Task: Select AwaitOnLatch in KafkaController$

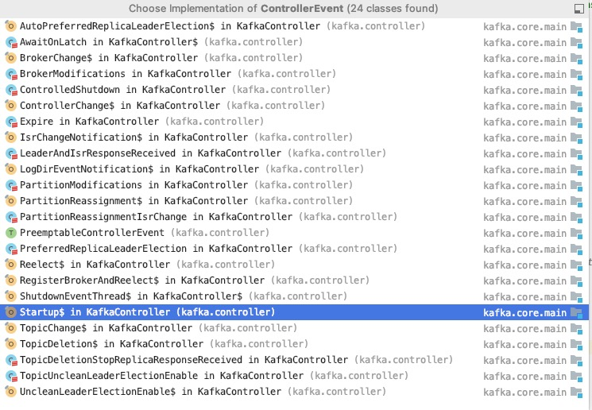Action: pyautogui.click(x=295, y=42)
